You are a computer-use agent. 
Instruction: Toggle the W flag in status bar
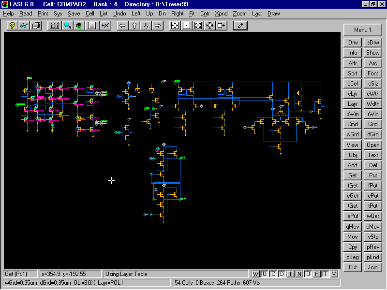click(x=256, y=274)
